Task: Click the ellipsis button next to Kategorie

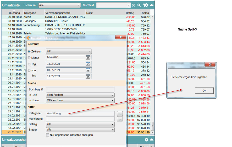Action: pos(120,114)
